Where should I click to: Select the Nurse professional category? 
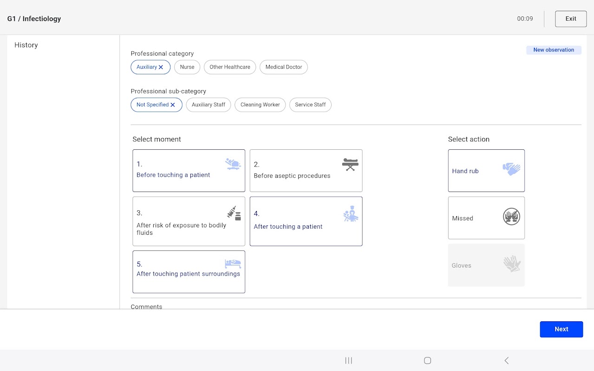[x=187, y=67]
